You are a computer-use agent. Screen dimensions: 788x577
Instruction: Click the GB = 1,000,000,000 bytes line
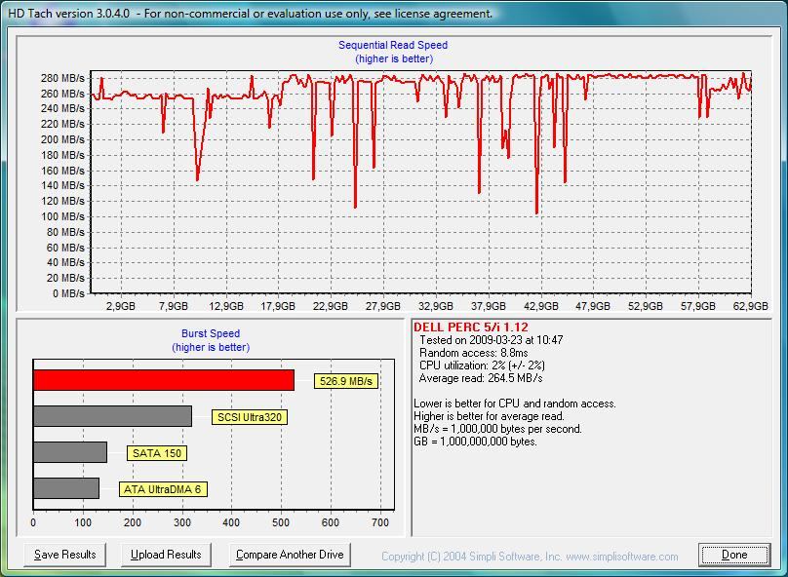pos(475,442)
